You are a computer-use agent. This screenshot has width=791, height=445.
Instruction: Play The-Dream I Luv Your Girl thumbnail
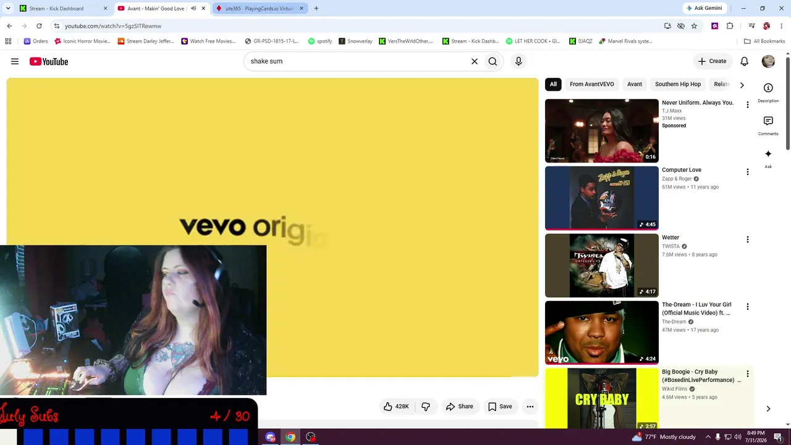[x=602, y=333]
